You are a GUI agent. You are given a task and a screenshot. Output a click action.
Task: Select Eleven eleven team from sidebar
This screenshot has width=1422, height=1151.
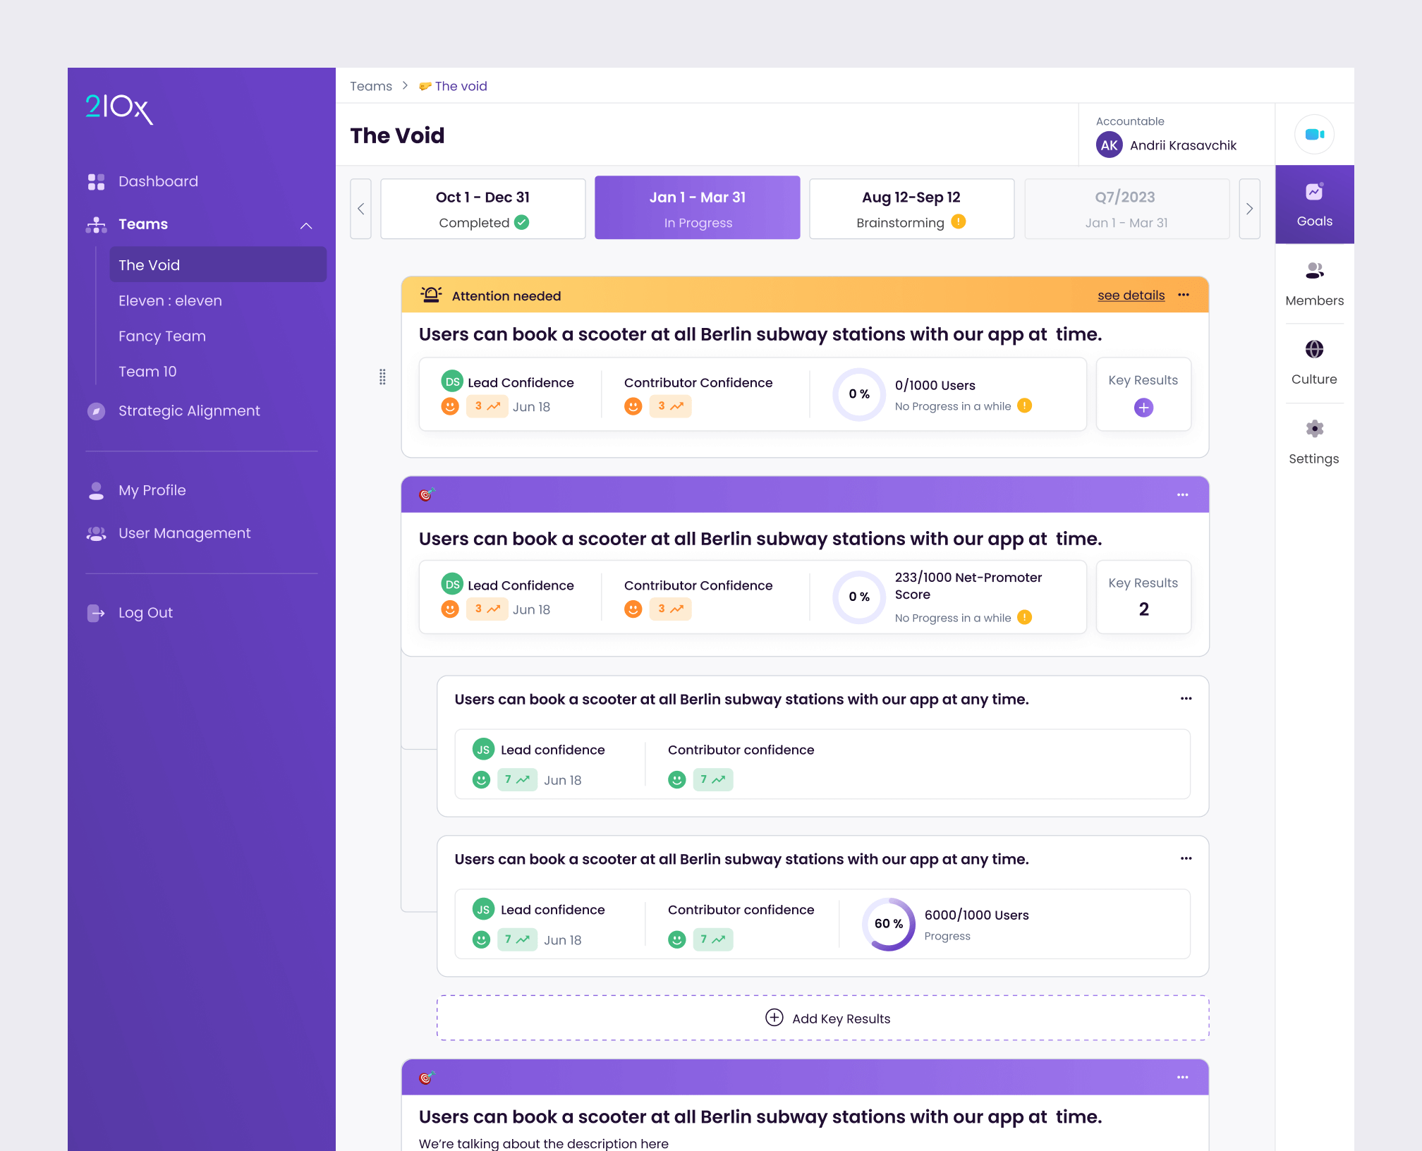coord(169,300)
